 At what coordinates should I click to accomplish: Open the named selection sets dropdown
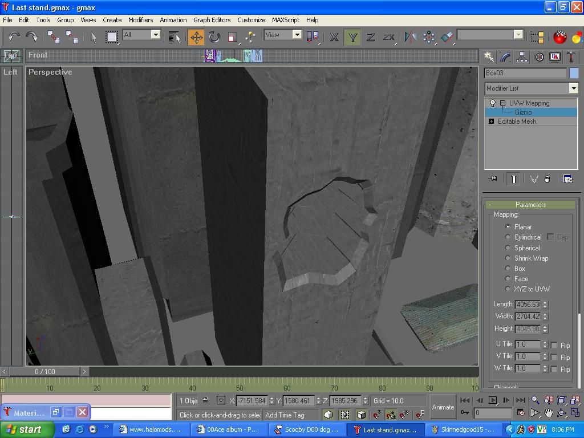[x=518, y=35]
